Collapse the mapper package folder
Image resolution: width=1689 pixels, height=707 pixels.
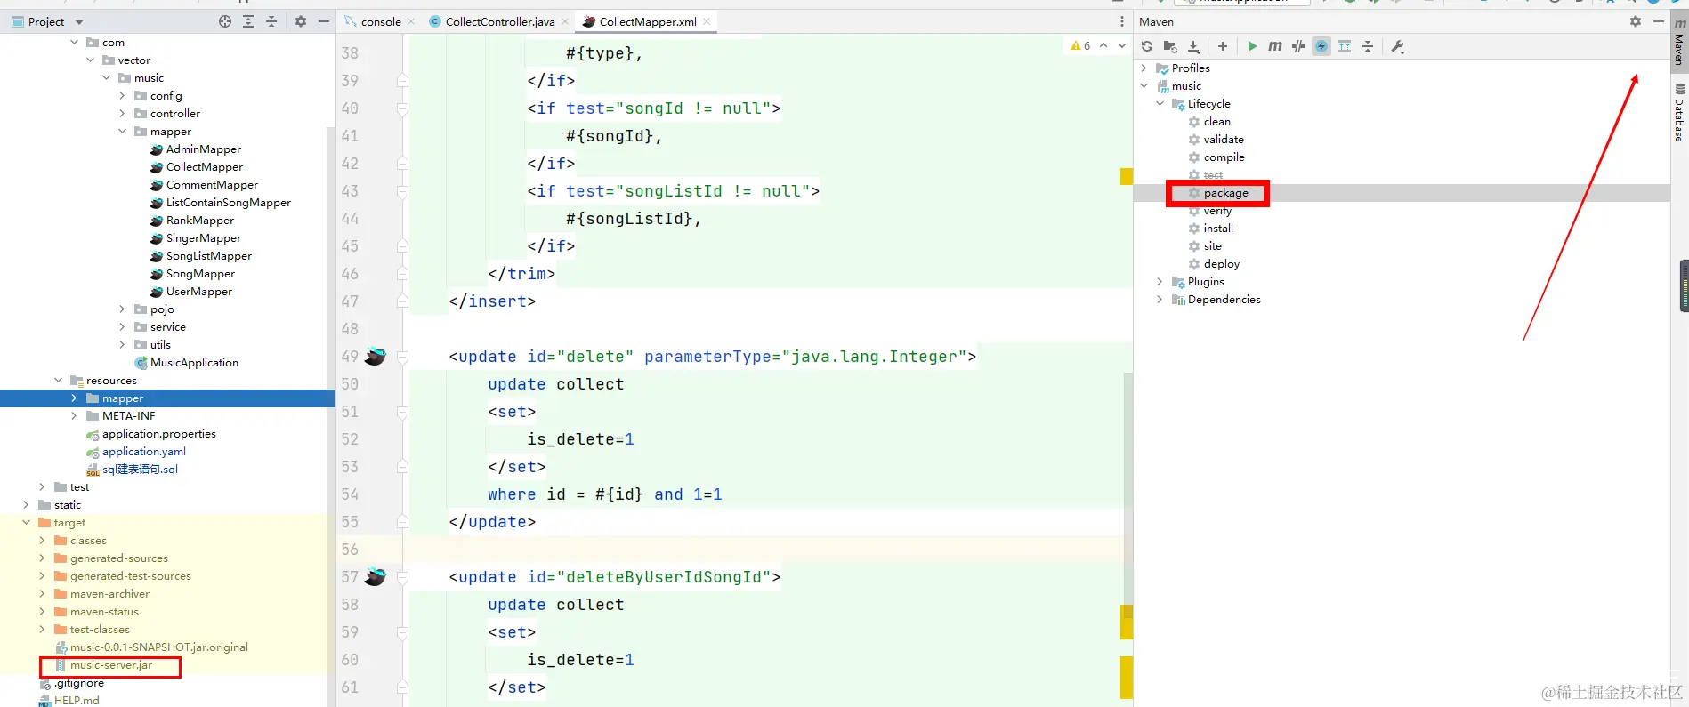click(122, 131)
